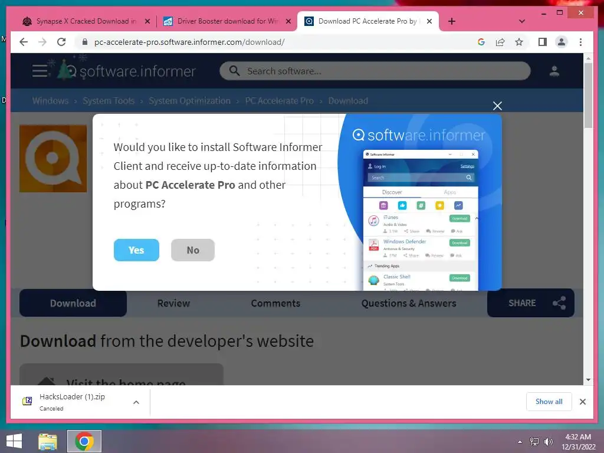Screen dimensions: 604x453
Task: Open the Chrome three-dot menu
Action: [x=580, y=42]
